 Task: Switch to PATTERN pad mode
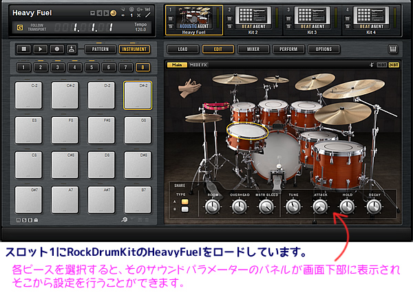coord(100,49)
